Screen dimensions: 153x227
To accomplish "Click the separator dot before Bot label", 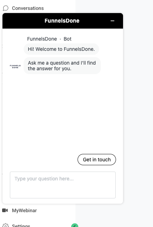I will [x=60, y=39].
